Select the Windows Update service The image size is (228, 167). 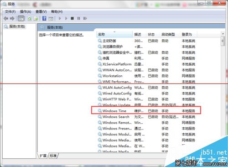[x=146, y=105]
